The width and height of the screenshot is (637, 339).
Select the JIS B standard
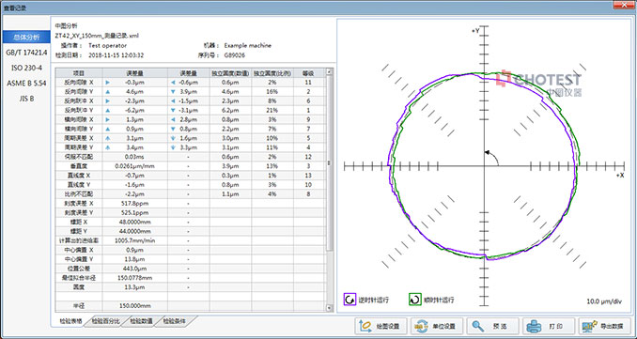[x=26, y=98]
